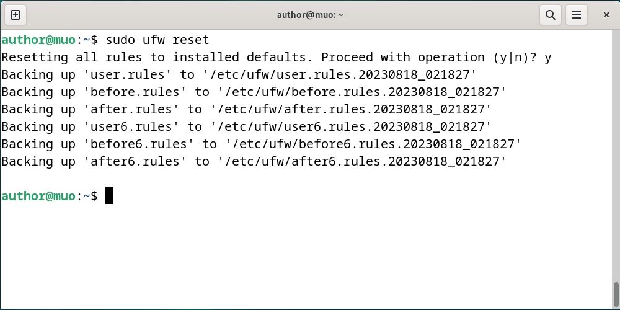Click the top green author@muo prompt

pos(39,40)
